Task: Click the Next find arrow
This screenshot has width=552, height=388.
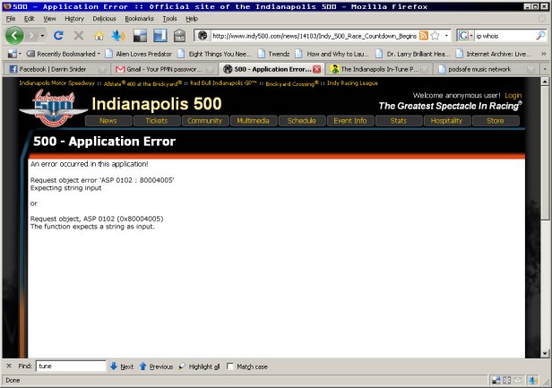Action: click(x=120, y=366)
